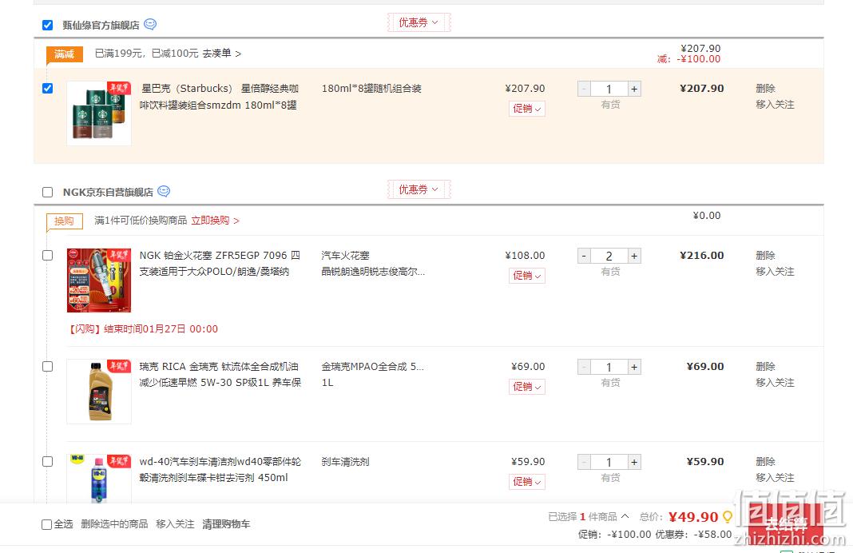Click the NGK subtotal ¥216.00

tap(702, 255)
